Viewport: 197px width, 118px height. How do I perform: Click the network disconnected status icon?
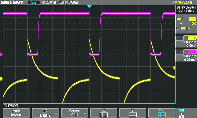coord(182,116)
